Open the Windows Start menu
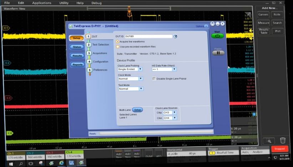Viewport: 293px width, 167px height. pos(10,163)
